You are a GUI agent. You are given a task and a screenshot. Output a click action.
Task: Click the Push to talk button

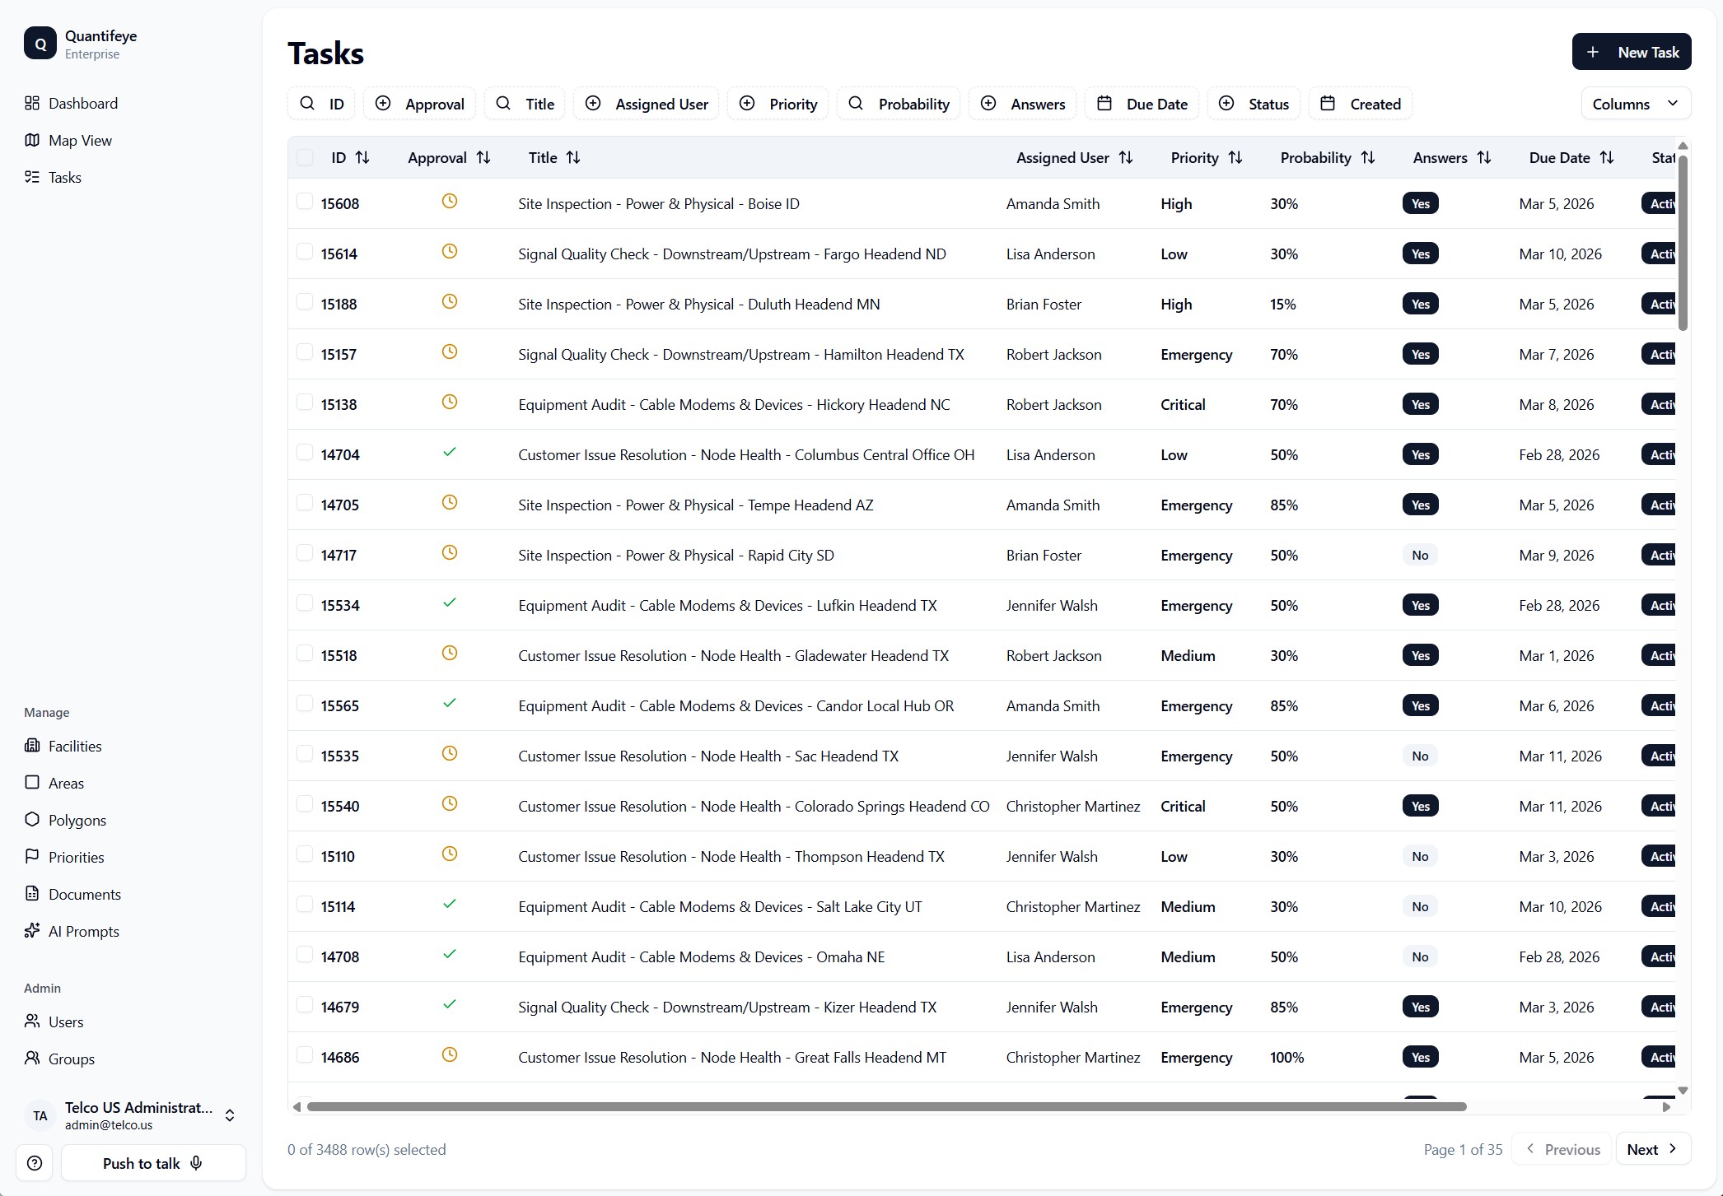153,1163
